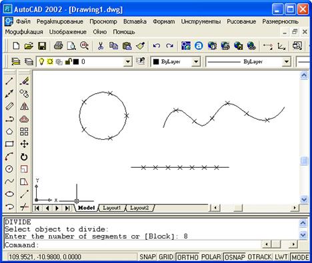
Task: Open the Вставка menu
Action: 135,21
